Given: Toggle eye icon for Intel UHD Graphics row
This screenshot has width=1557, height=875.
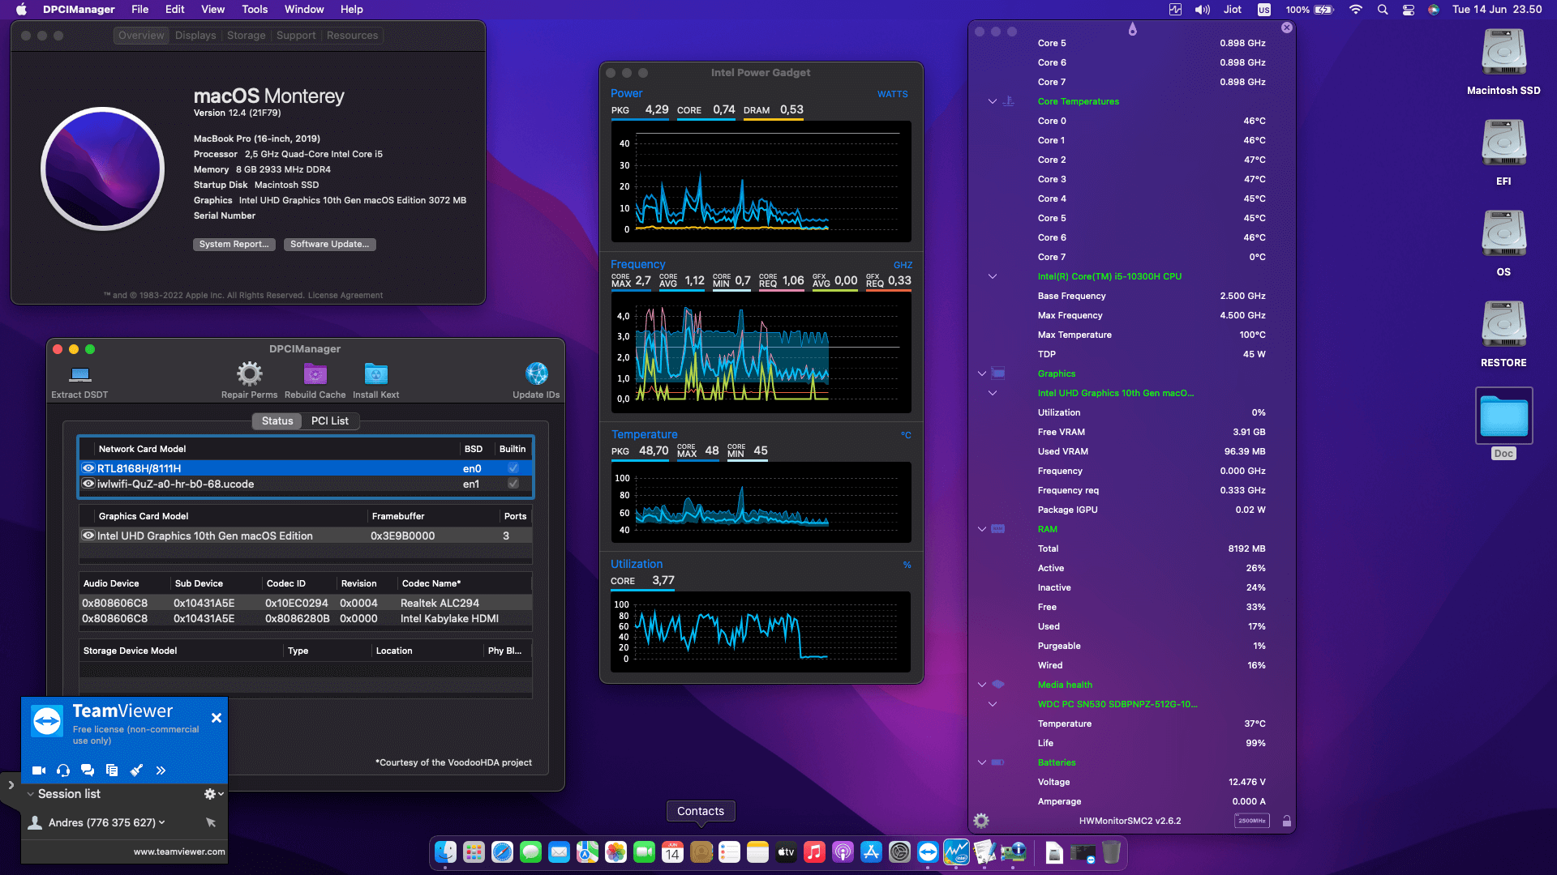Looking at the screenshot, I should 88,536.
